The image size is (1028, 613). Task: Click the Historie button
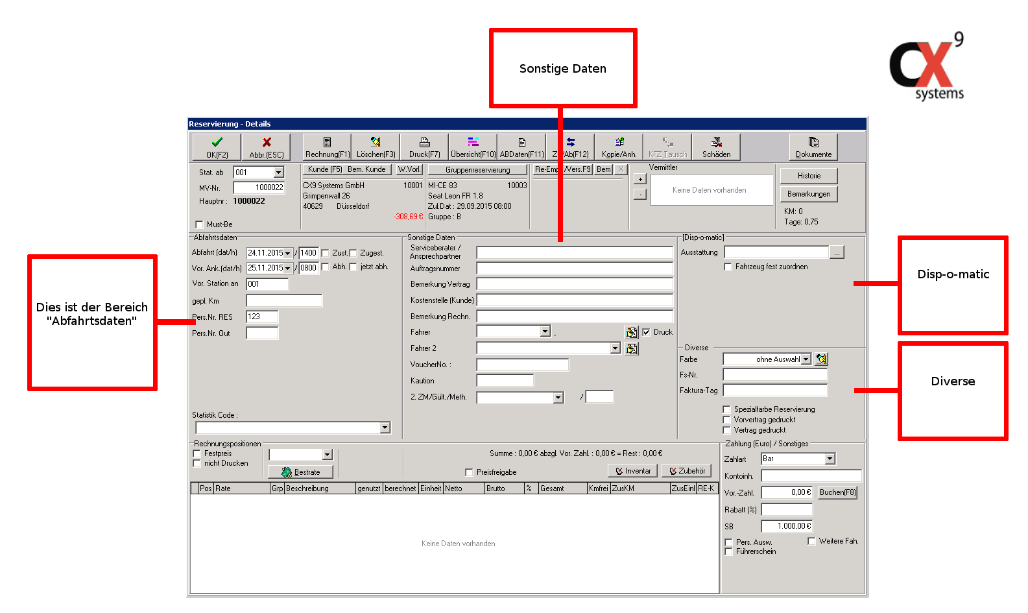click(809, 176)
